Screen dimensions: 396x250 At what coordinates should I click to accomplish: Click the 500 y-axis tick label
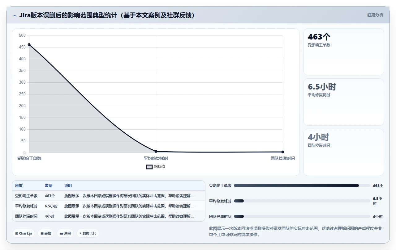click(x=22, y=35)
